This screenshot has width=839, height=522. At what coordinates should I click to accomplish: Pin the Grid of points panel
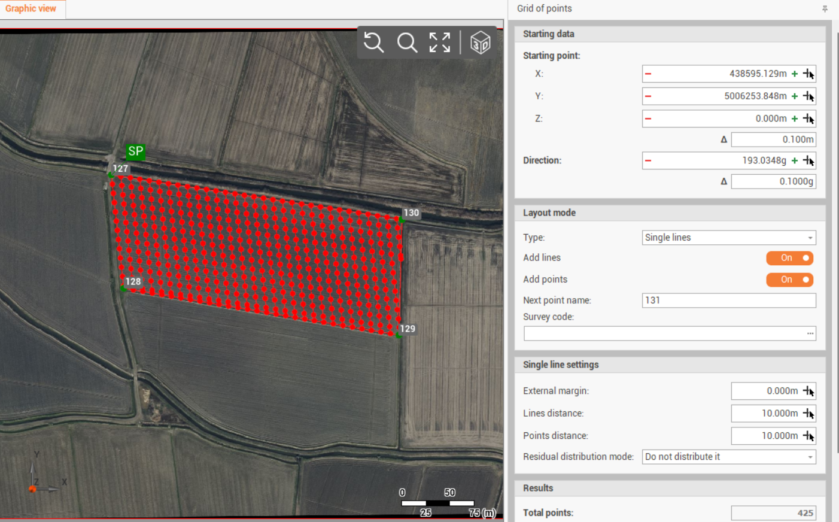pyautogui.click(x=825, y=9)
